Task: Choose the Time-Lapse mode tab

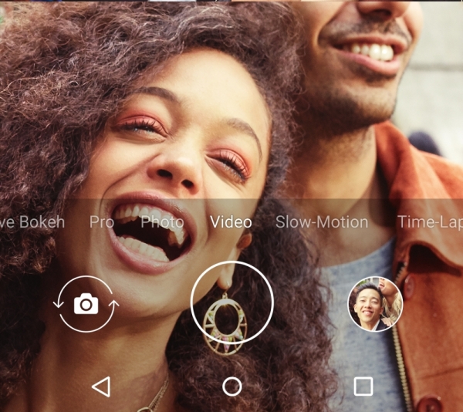Action: pos(431,222)
